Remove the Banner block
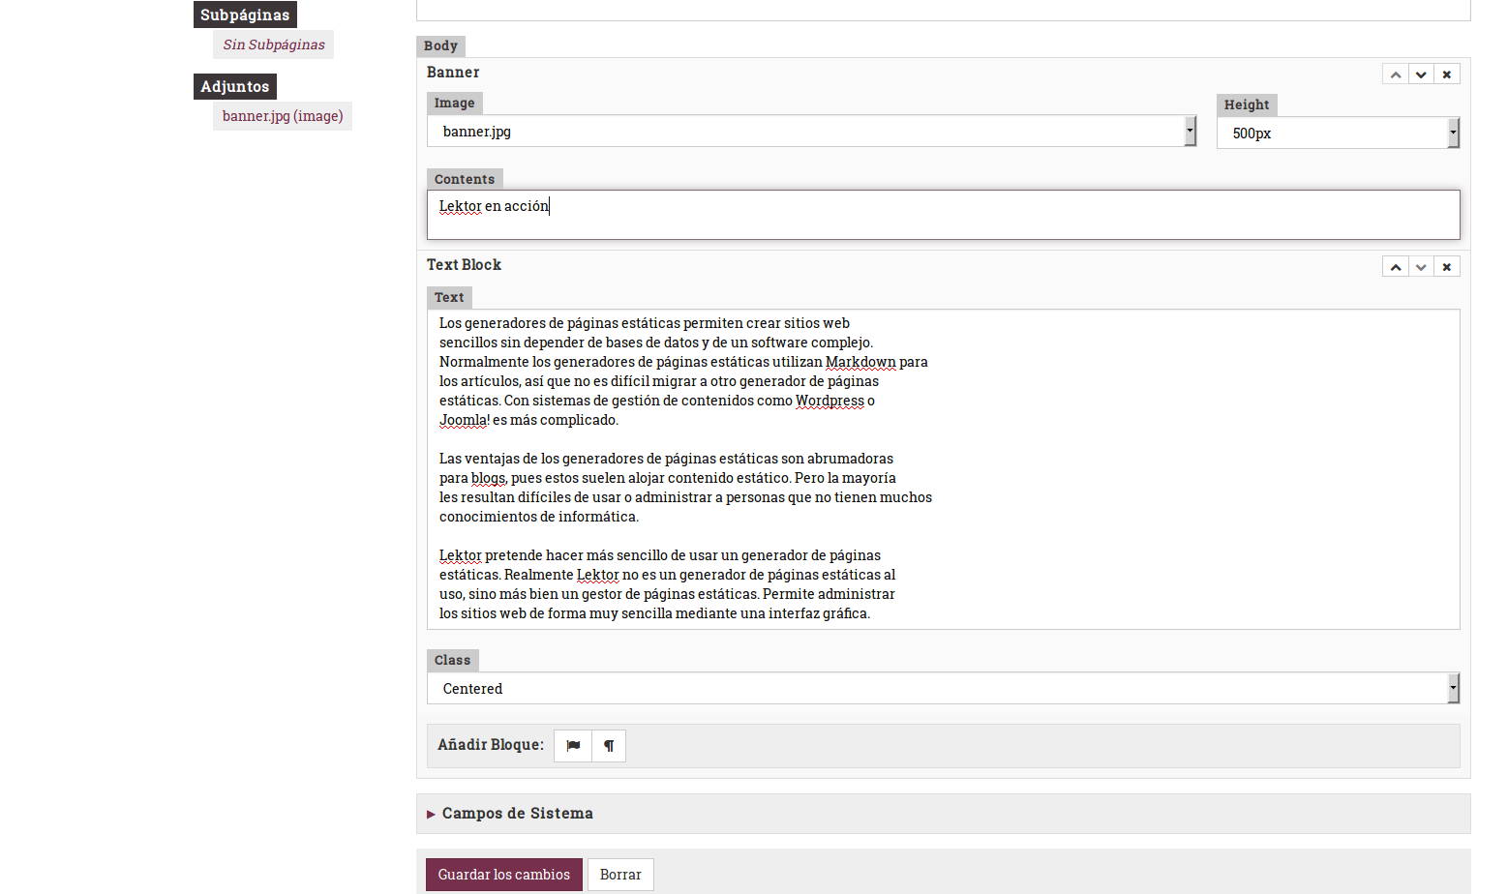 point(1447,74)
